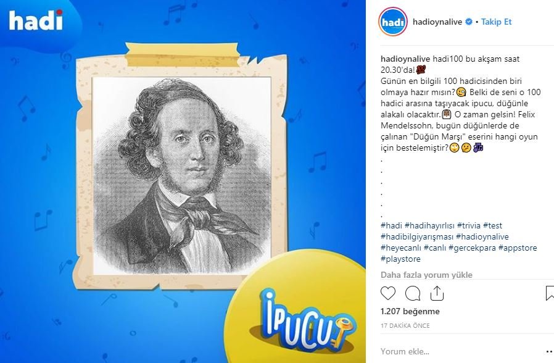Open the #trivia hashtag
Image resolution: width=554 pixels, height=363 pixels.
pyautogui.click(x=468, y=225)
